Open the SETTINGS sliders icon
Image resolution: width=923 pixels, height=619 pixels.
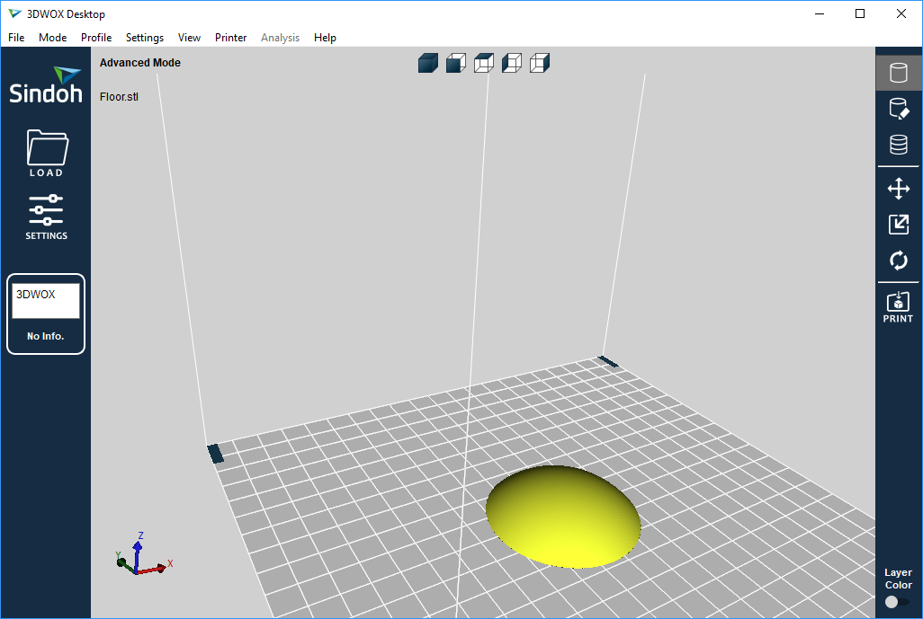tap(46, 217)
